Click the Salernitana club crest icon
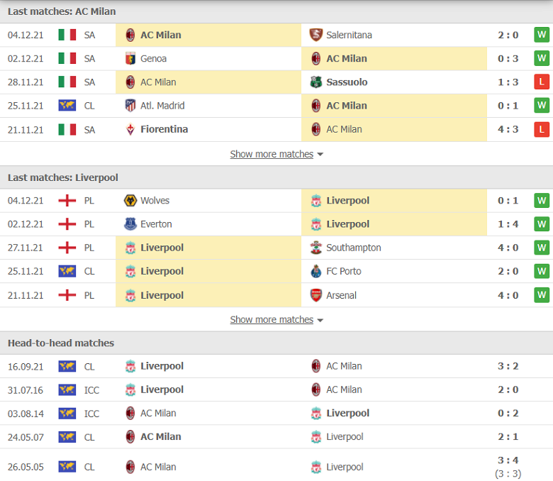The image size is (553, 481). tap(315, 35)
